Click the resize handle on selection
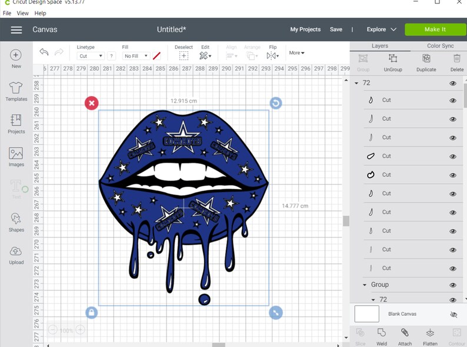 [x=276, y=313]
